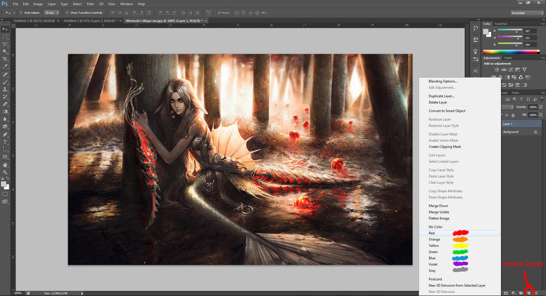The height and width of the screenshot is (296, 546).
Task: Switch to the Styles tab
Action: tap(508, 57)
